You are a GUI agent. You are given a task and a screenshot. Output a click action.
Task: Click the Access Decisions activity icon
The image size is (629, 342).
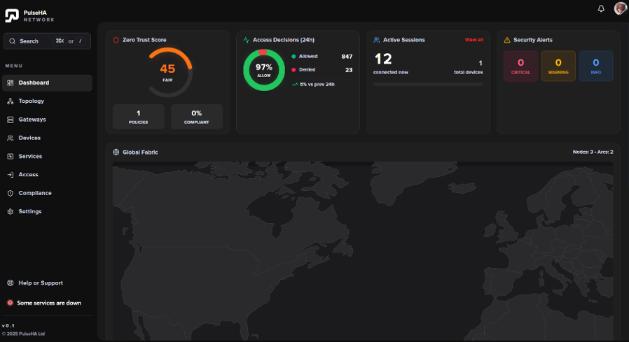[x=247, y=40]
